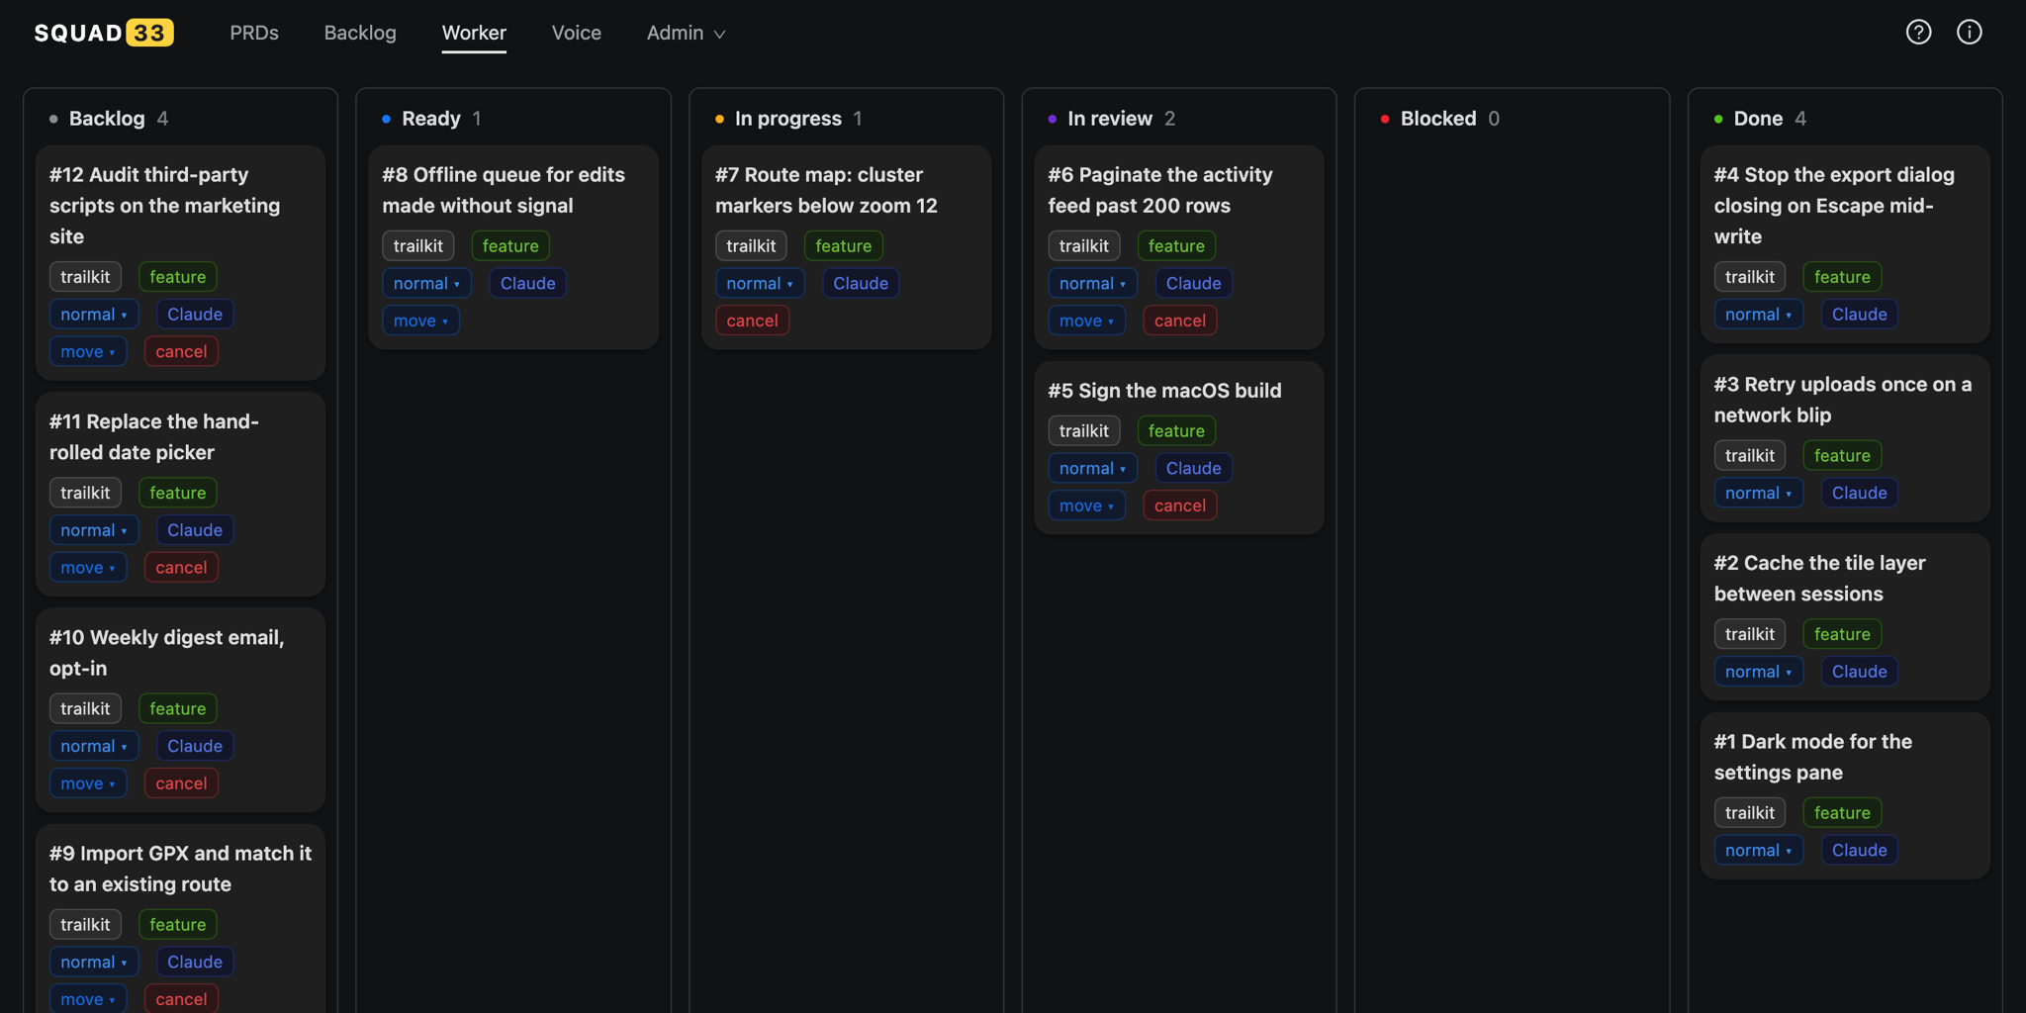
Task: Click the feature tag on card #3
Action: 1842,456
